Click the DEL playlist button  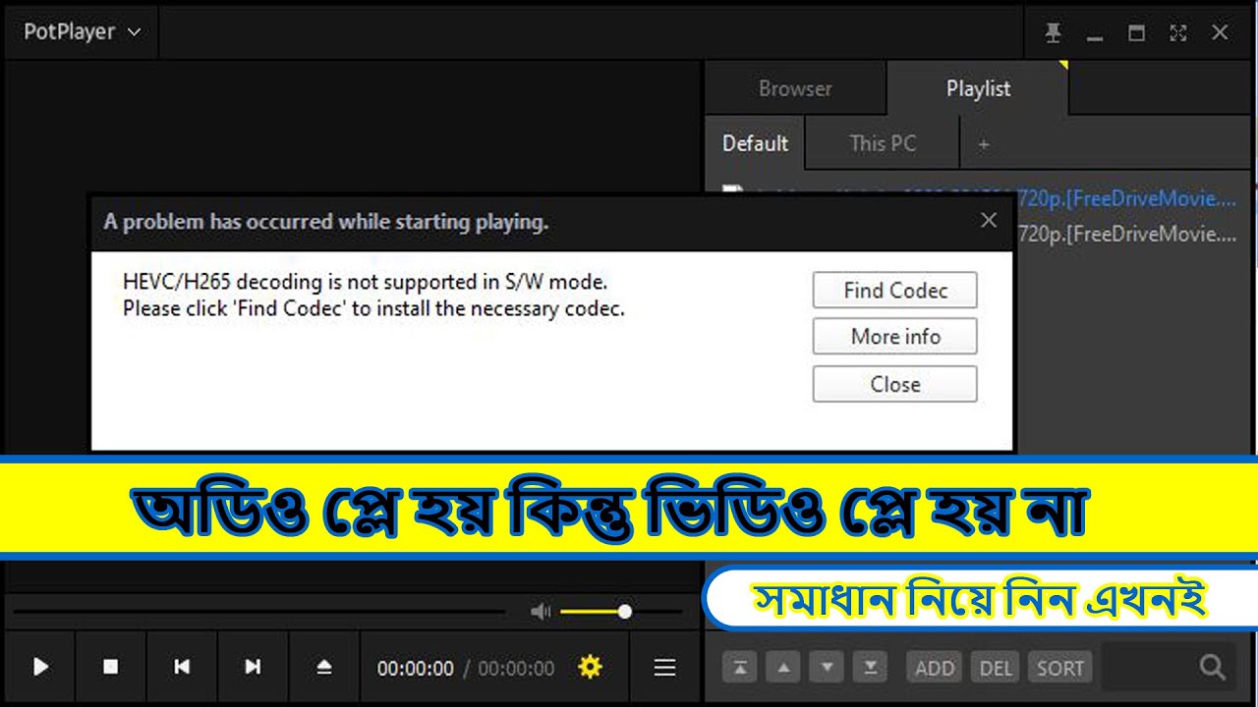pyautogui.click(x=996, y=669)
